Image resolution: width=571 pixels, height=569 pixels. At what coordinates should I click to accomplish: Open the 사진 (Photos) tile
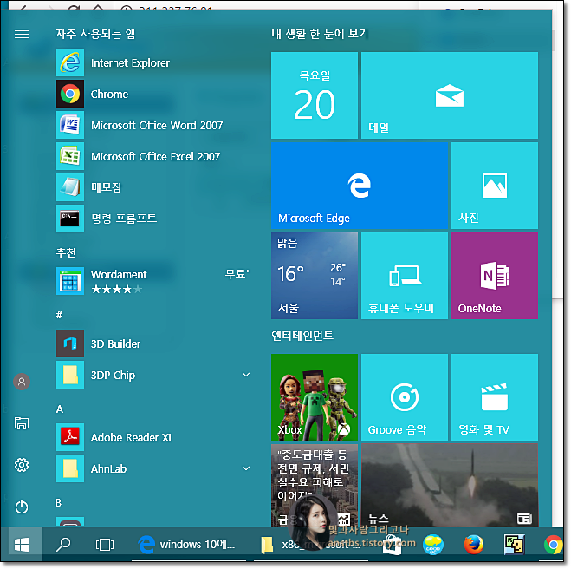tap(495, 186)
